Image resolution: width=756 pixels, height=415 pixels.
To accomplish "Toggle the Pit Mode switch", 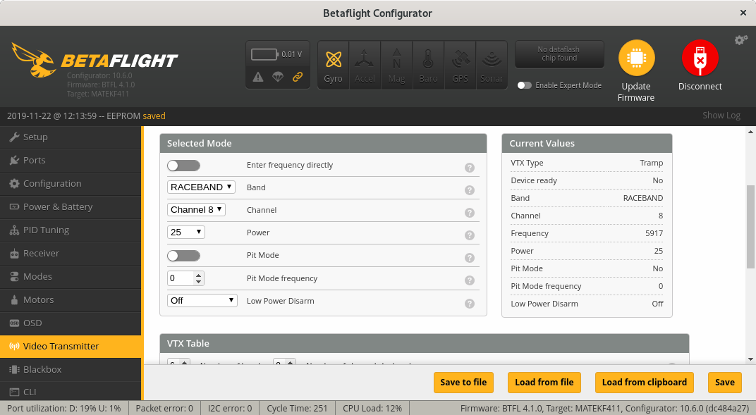I will pos(183,256).
